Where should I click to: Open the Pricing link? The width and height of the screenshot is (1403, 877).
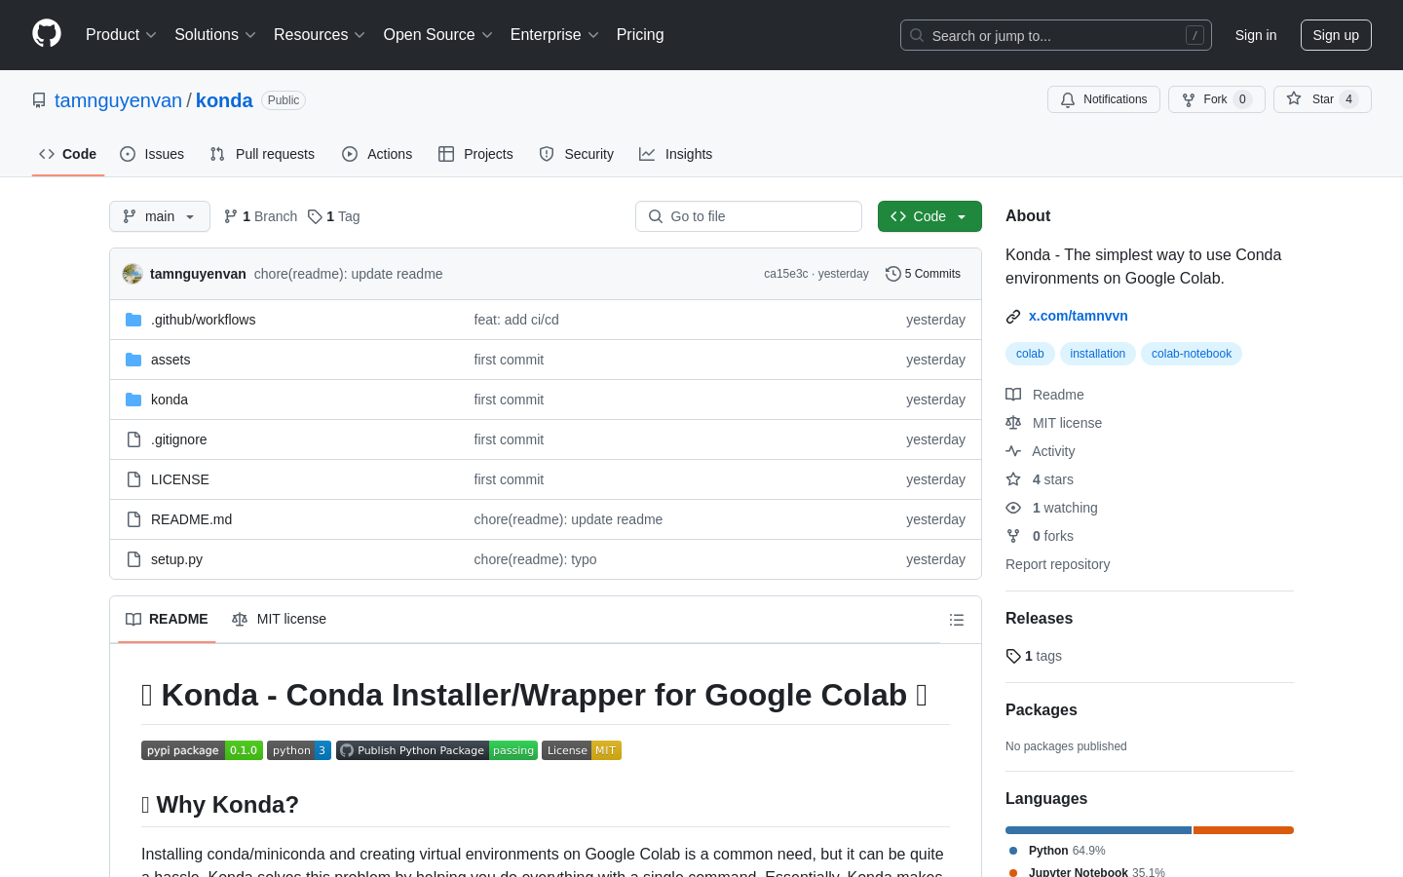coord(640,35)
